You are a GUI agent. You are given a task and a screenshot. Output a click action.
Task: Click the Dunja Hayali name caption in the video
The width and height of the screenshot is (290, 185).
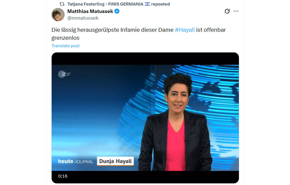(115, 161)
